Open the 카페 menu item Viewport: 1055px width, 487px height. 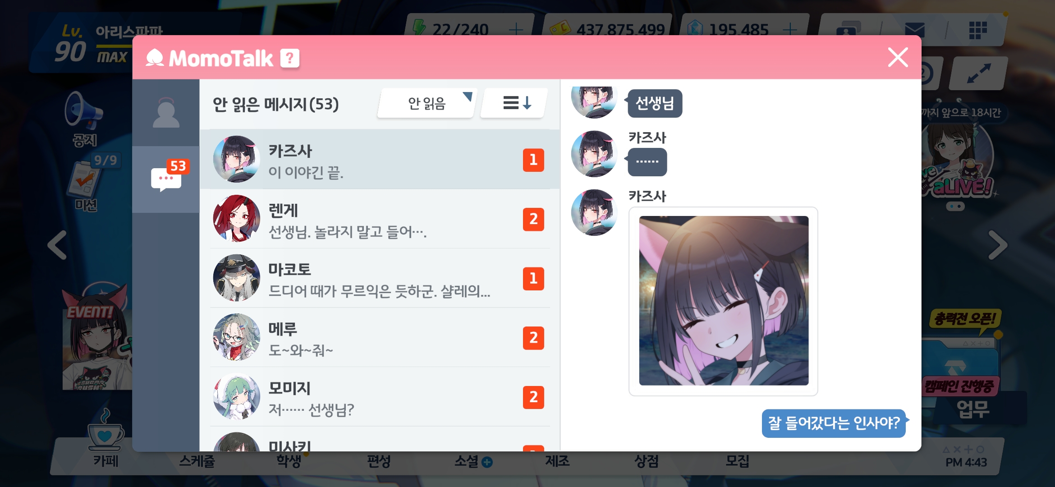[x=105, y=437]
